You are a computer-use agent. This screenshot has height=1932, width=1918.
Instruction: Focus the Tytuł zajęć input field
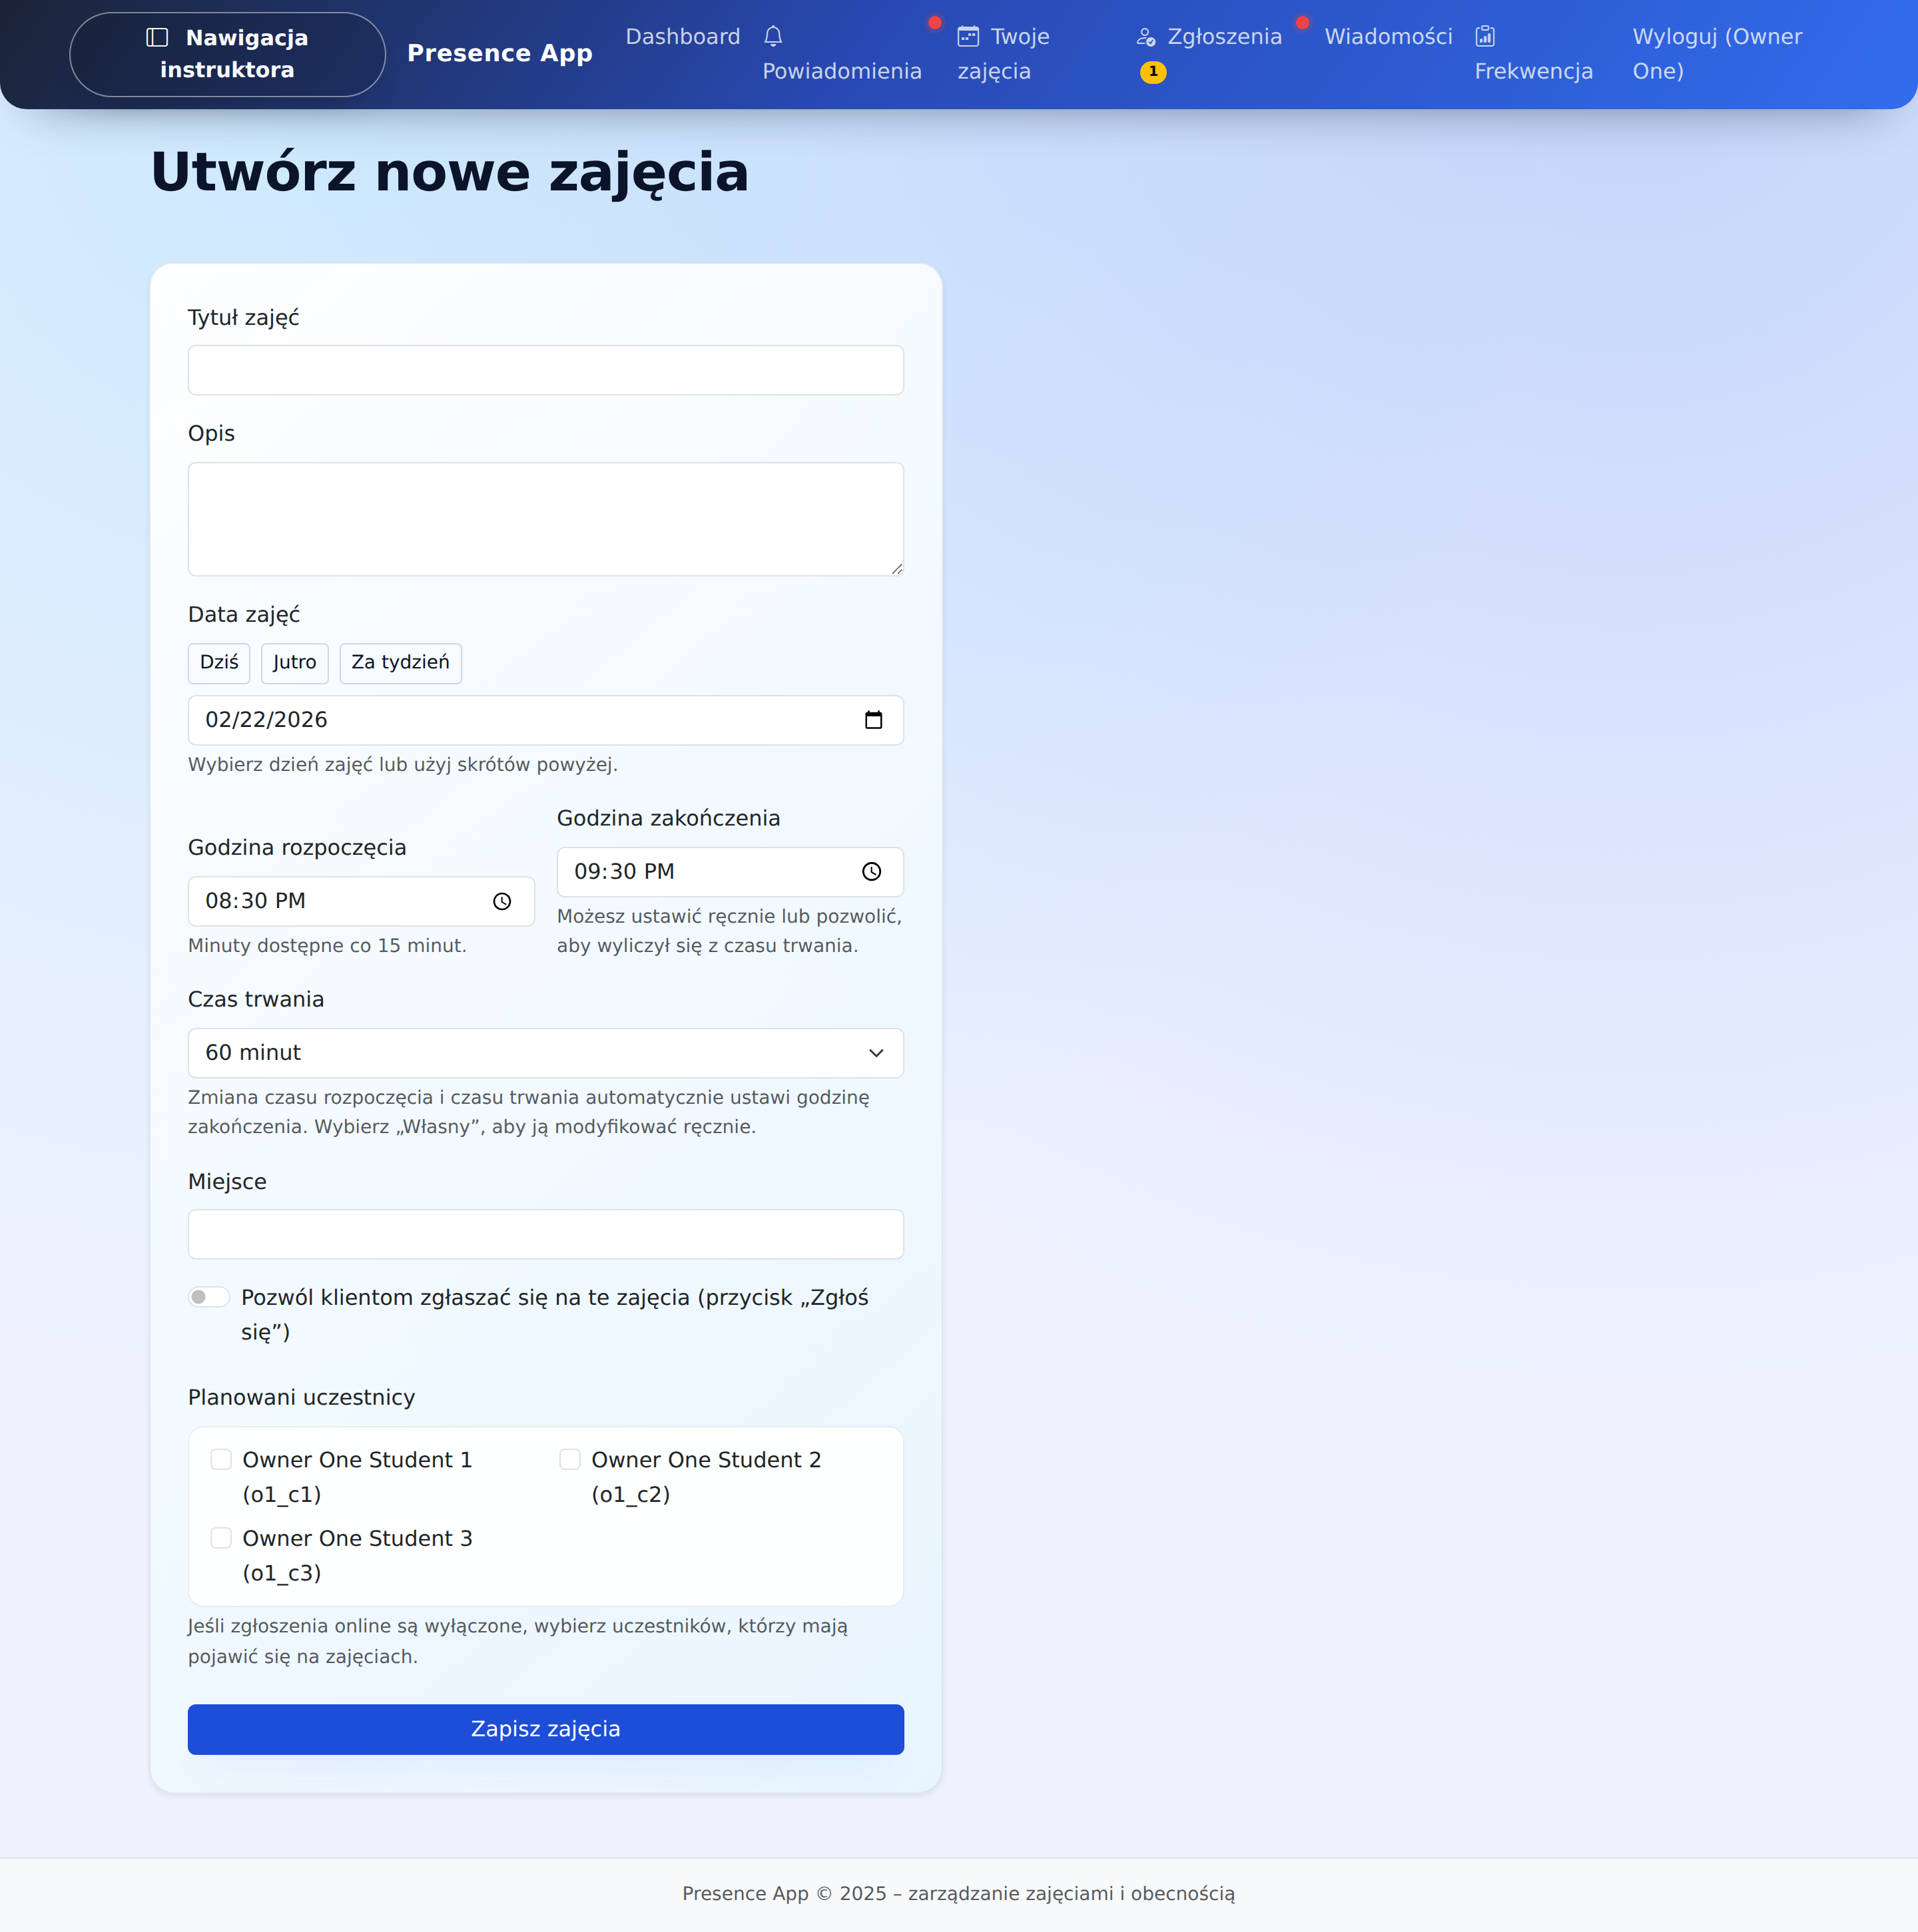coord(546,370)
